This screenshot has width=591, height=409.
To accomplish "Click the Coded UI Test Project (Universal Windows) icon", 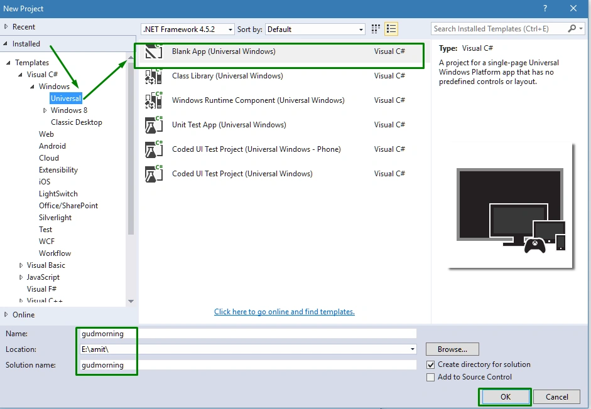I will tap(154, 174).
